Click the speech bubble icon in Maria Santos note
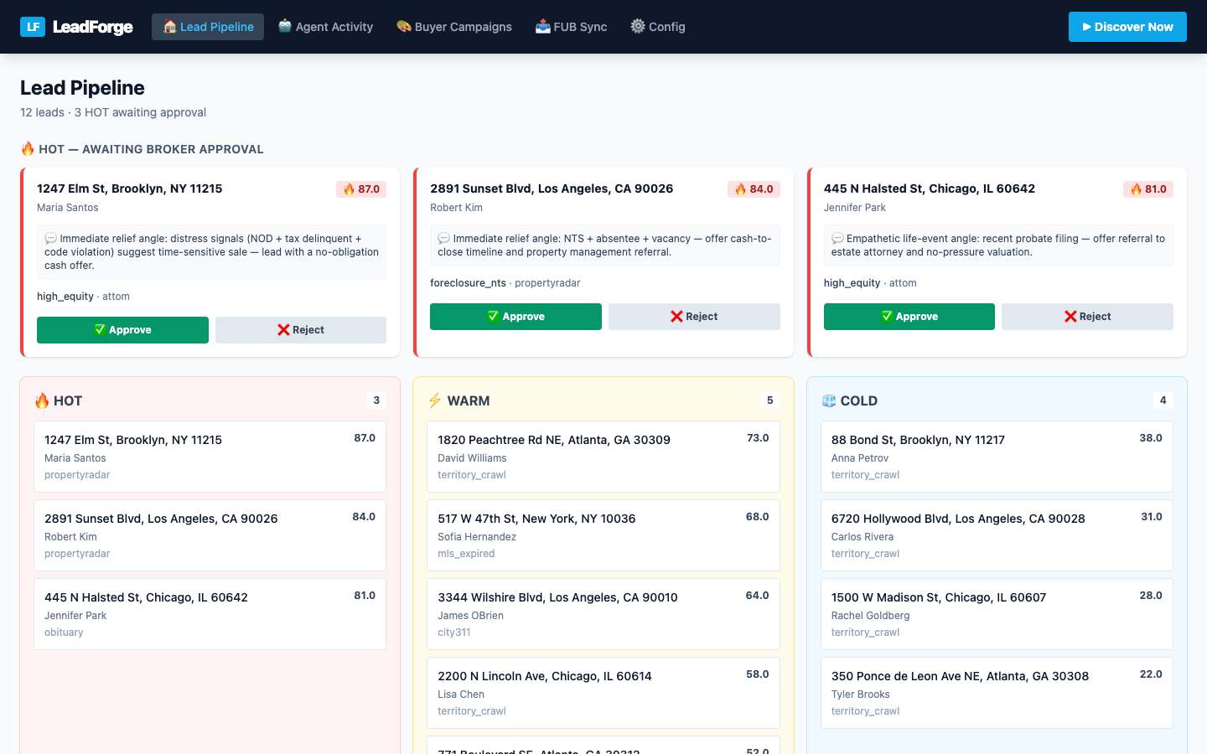 (x=51, y=239)
